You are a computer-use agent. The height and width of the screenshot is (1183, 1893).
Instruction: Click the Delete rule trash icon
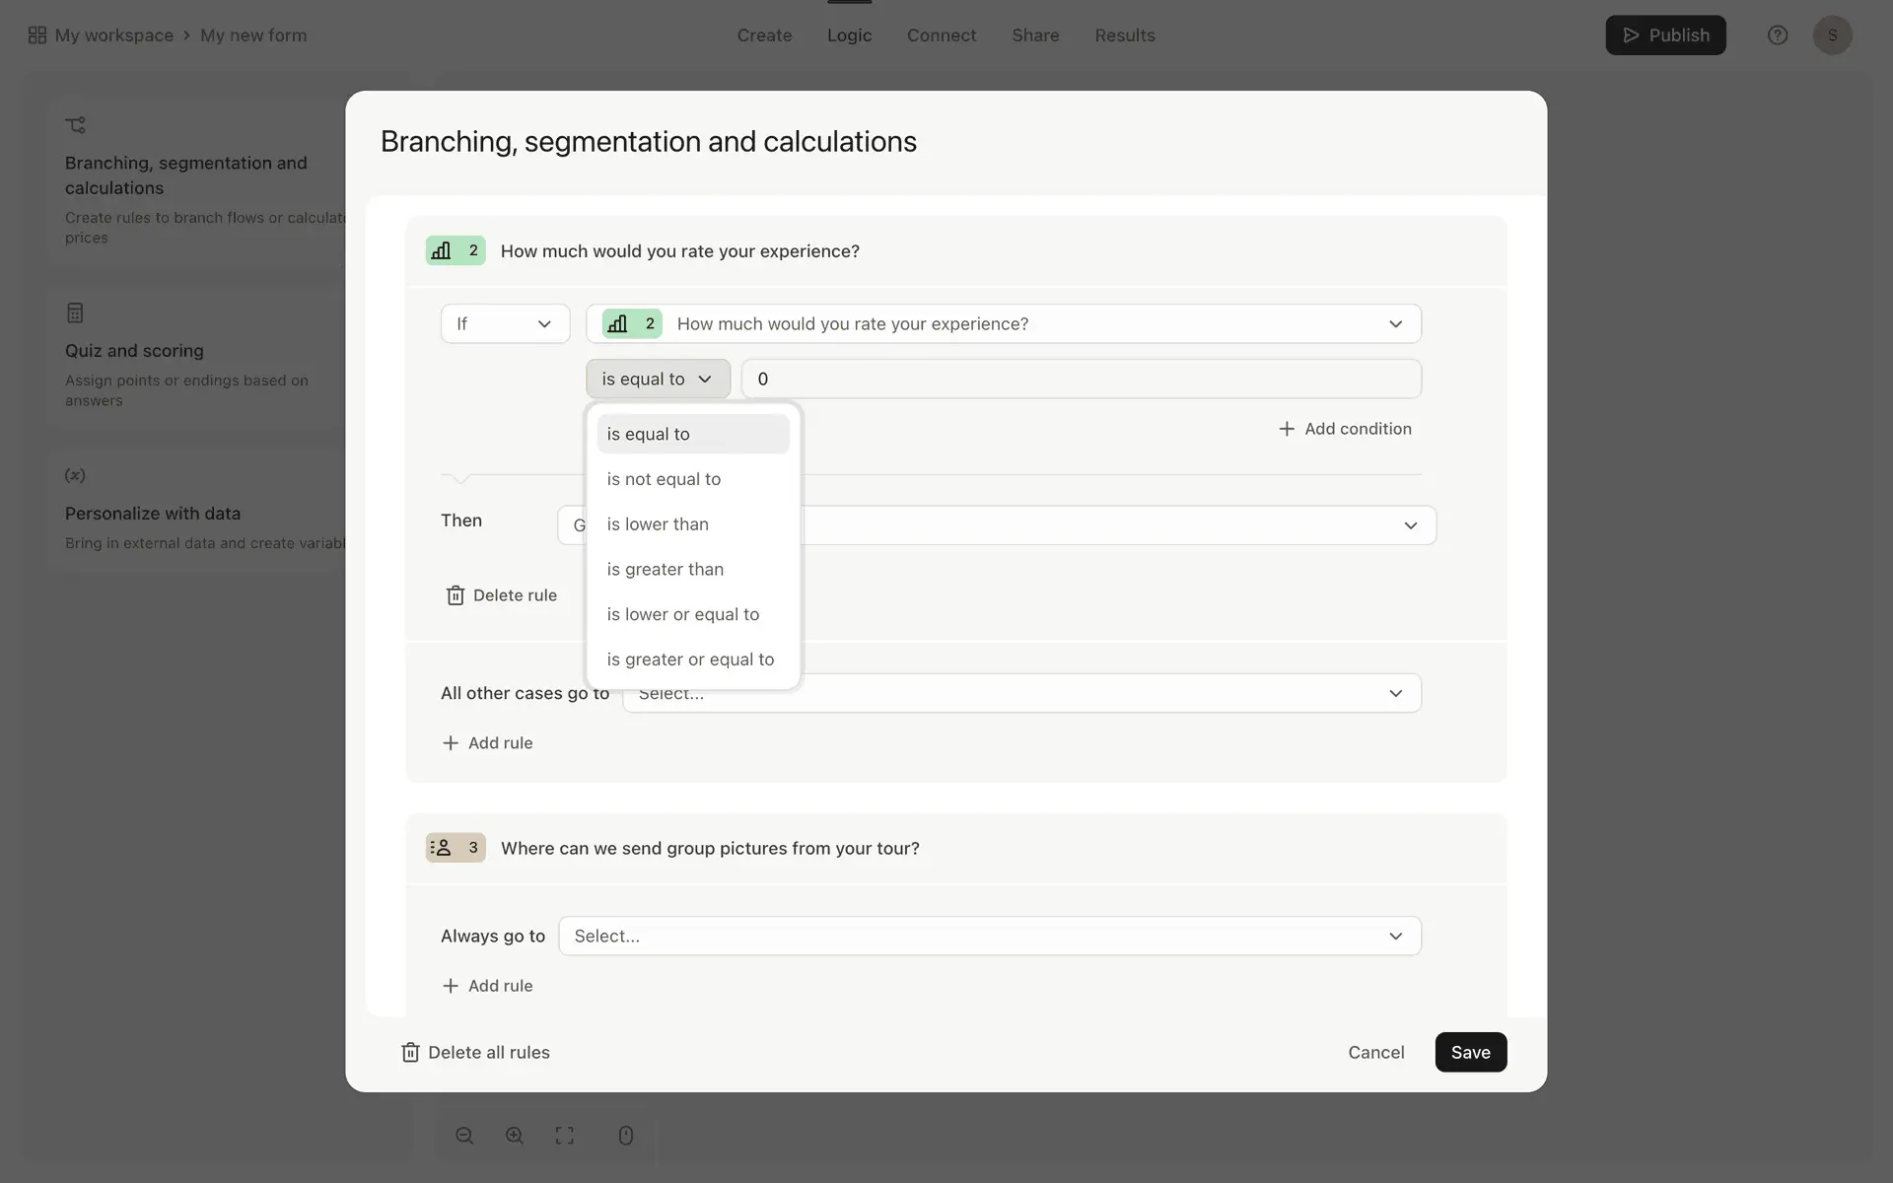click(x=455, y=595)
